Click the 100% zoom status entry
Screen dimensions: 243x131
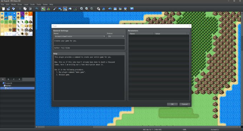tap(184, 130)
